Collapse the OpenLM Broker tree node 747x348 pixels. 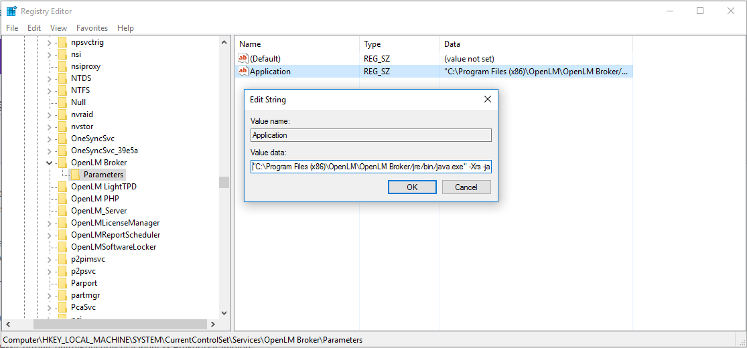coord(49,163)
